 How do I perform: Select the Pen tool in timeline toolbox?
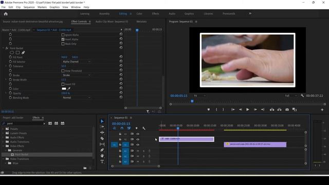click(102, 150)
